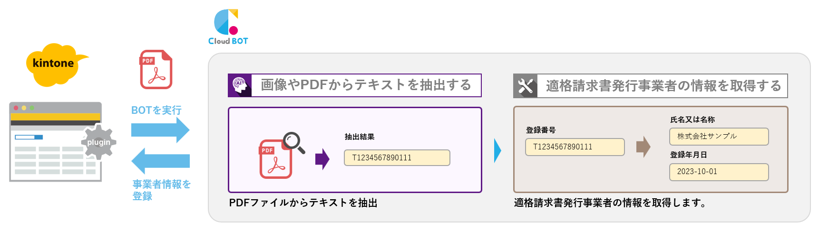Screen dimensions: 819x231
Task: Click the kintone app window thumbnail
Action: coord(55,142)
